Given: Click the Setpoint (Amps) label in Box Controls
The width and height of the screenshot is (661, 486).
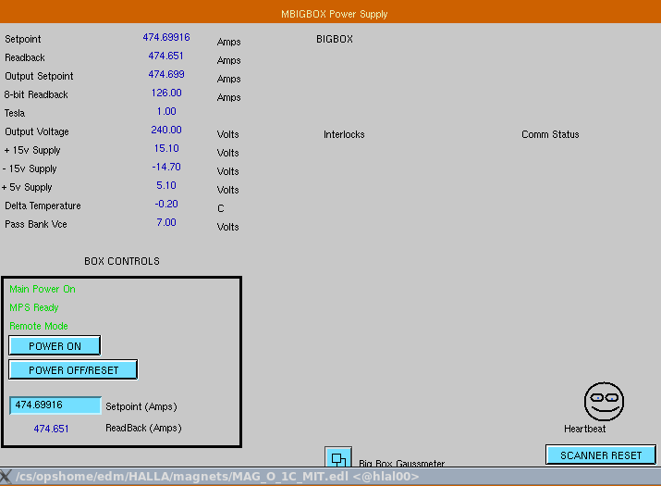Looking at the screenshot, I should pyautogui.click(x=141, y=406).
